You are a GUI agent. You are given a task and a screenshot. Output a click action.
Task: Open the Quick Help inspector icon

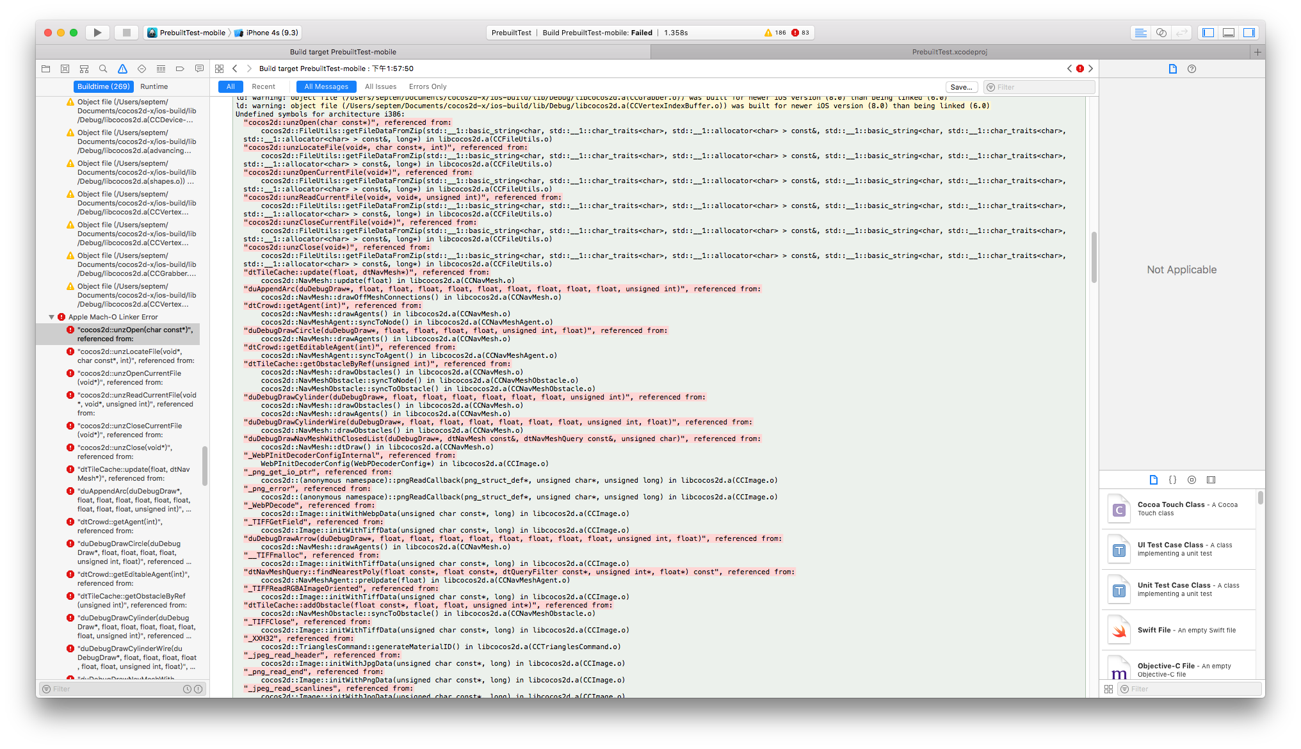click(1192, 68)
